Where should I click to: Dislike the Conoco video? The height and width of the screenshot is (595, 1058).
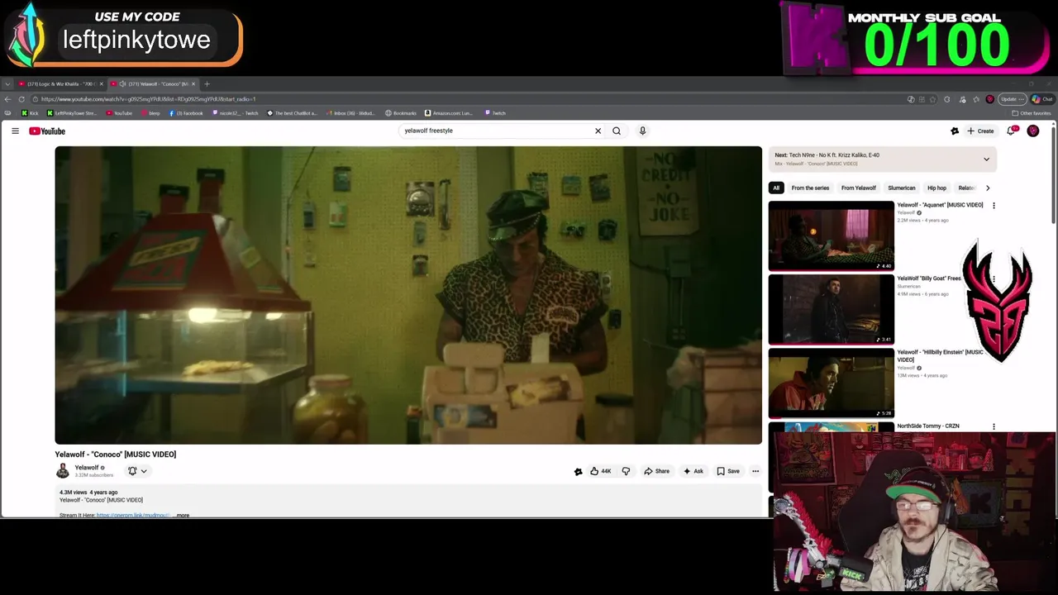pos(626,471)
